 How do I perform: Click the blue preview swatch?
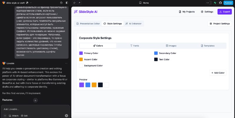click(88, 85)
